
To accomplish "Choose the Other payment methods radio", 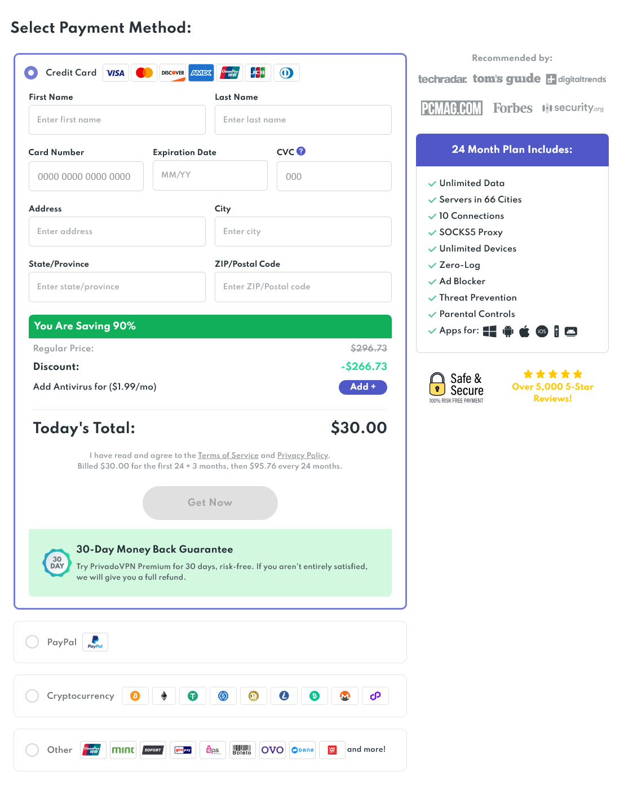I will pos(32,750).
